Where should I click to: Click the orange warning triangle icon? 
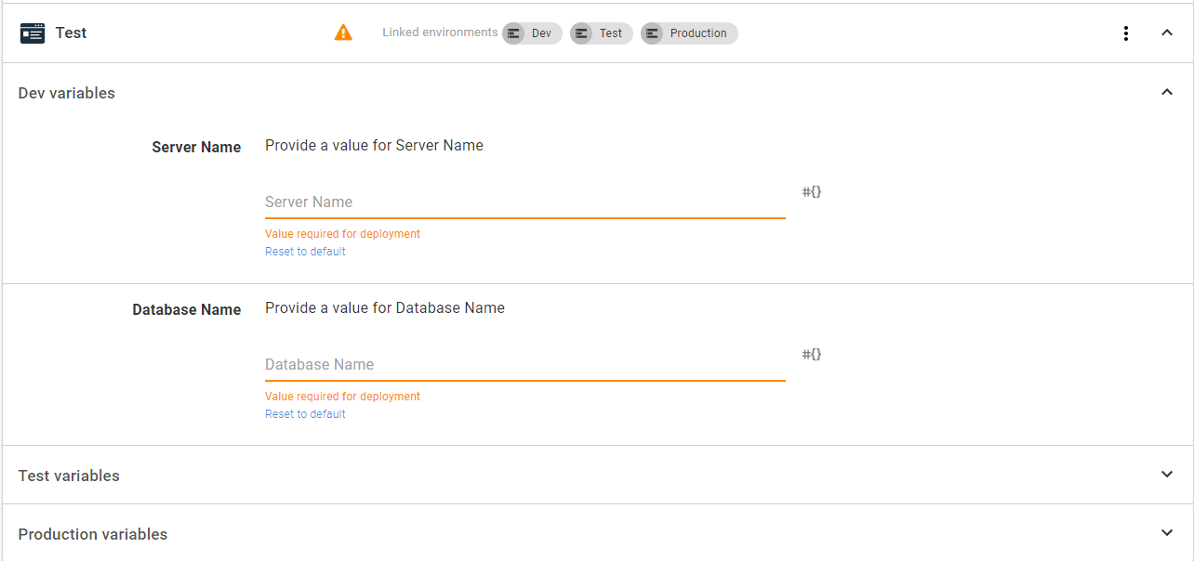(343, 33)
